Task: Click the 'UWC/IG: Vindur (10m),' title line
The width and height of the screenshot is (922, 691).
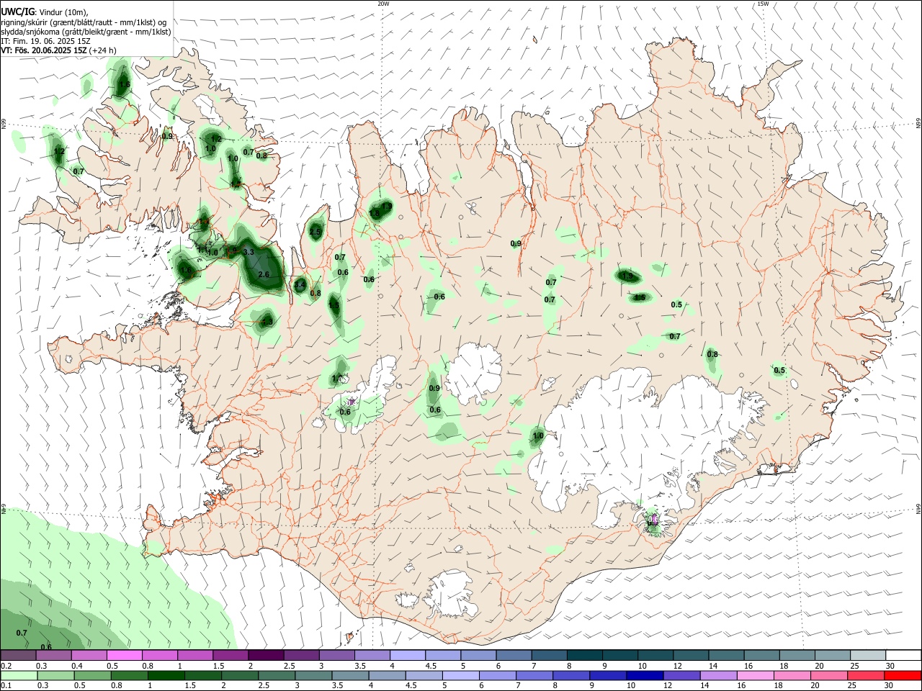Action: click(45, 12)
